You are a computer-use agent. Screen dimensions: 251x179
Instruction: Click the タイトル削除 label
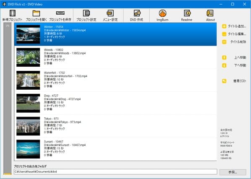pyautogui.click(x=238, y=42)
